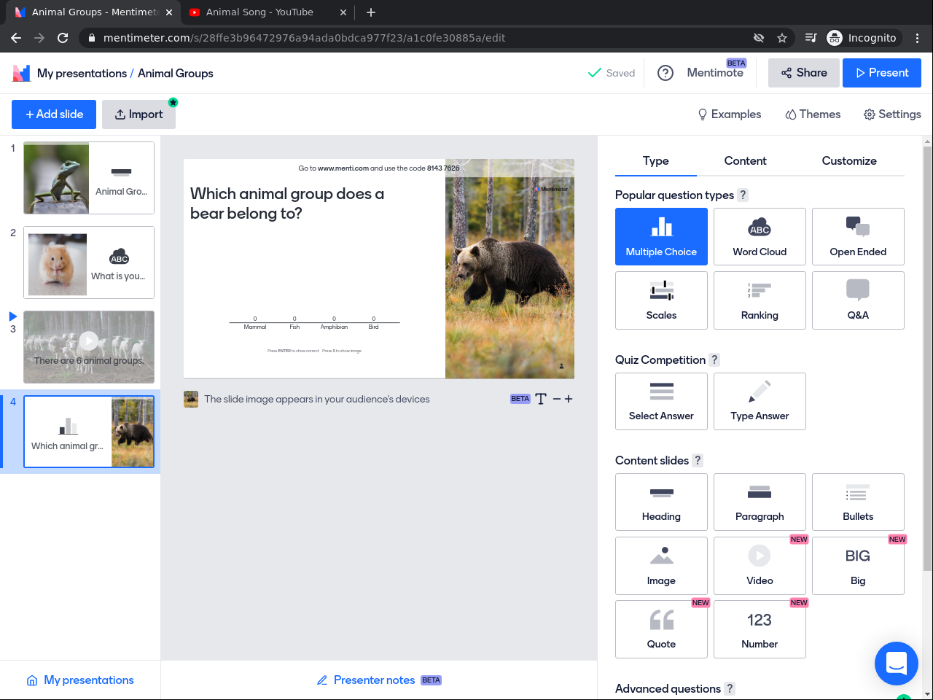Pick the Quote content slide
This screenshot has width=933, height=700.
(x=661, y=629)
